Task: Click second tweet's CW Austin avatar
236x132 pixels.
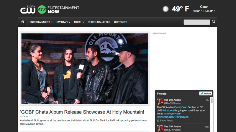Action: (160, 128)
